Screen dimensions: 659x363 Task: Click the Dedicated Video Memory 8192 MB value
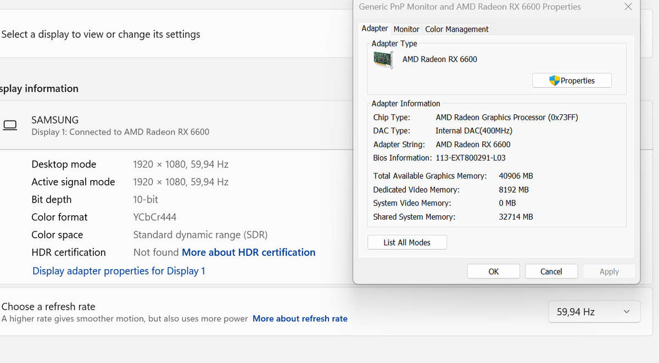click(x=513, y=189)
